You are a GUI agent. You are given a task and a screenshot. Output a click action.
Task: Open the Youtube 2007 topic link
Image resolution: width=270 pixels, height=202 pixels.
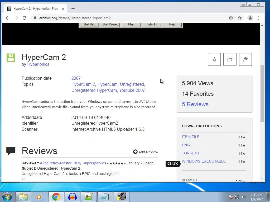[x=132, y=90]
